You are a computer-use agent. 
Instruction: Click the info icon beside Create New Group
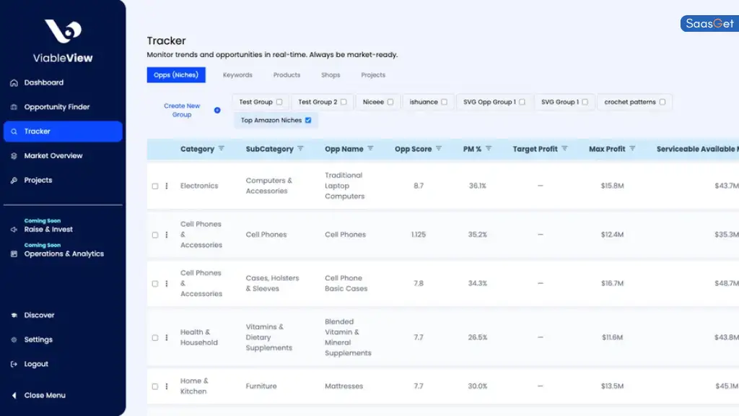217,110
